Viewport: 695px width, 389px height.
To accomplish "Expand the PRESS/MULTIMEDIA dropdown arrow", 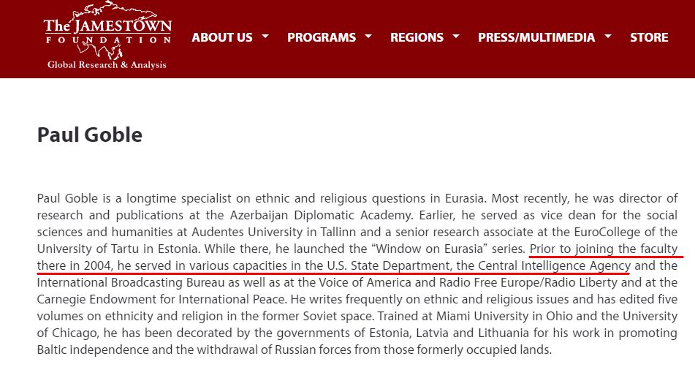I will pos(609,37).
